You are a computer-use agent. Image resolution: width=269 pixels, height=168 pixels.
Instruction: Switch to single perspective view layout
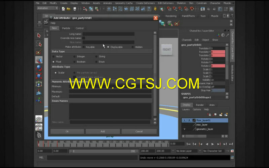click(x=39, y=119)
